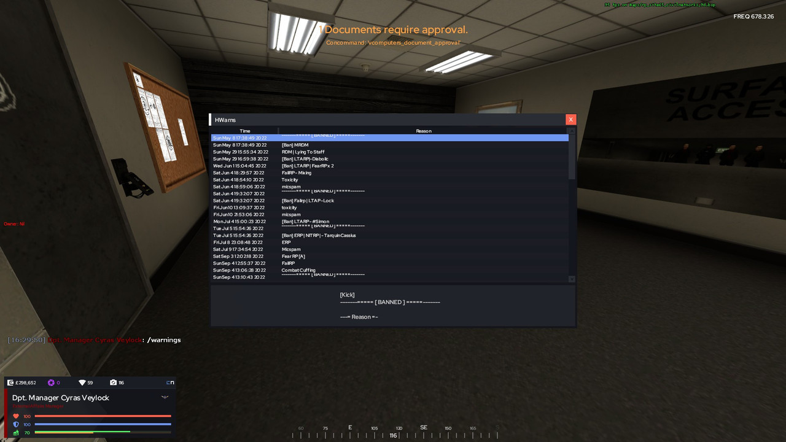Screen dimensions: 786x442
Task: Click the blue armor bar
Action: click(x=103, y=424)
